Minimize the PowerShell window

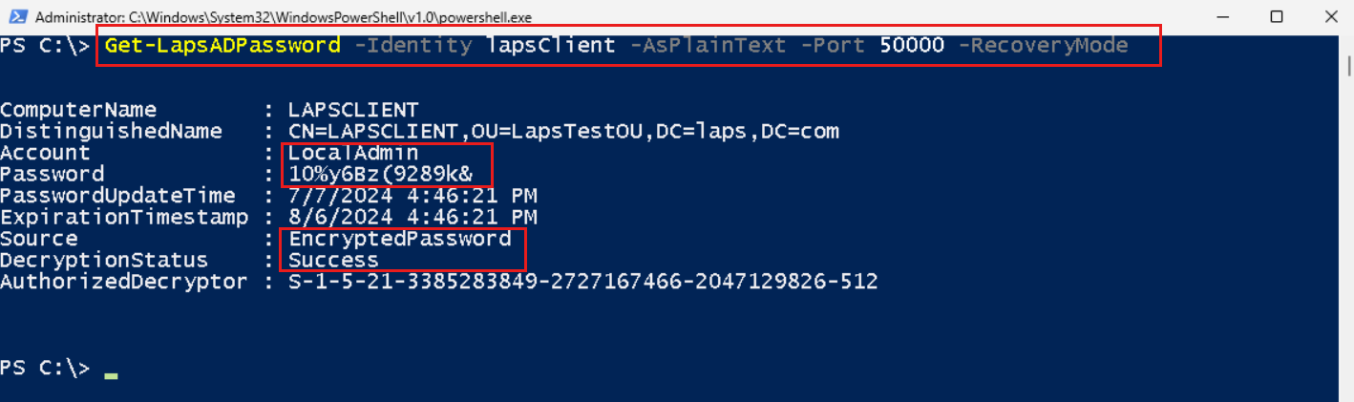coord(1225,17)
